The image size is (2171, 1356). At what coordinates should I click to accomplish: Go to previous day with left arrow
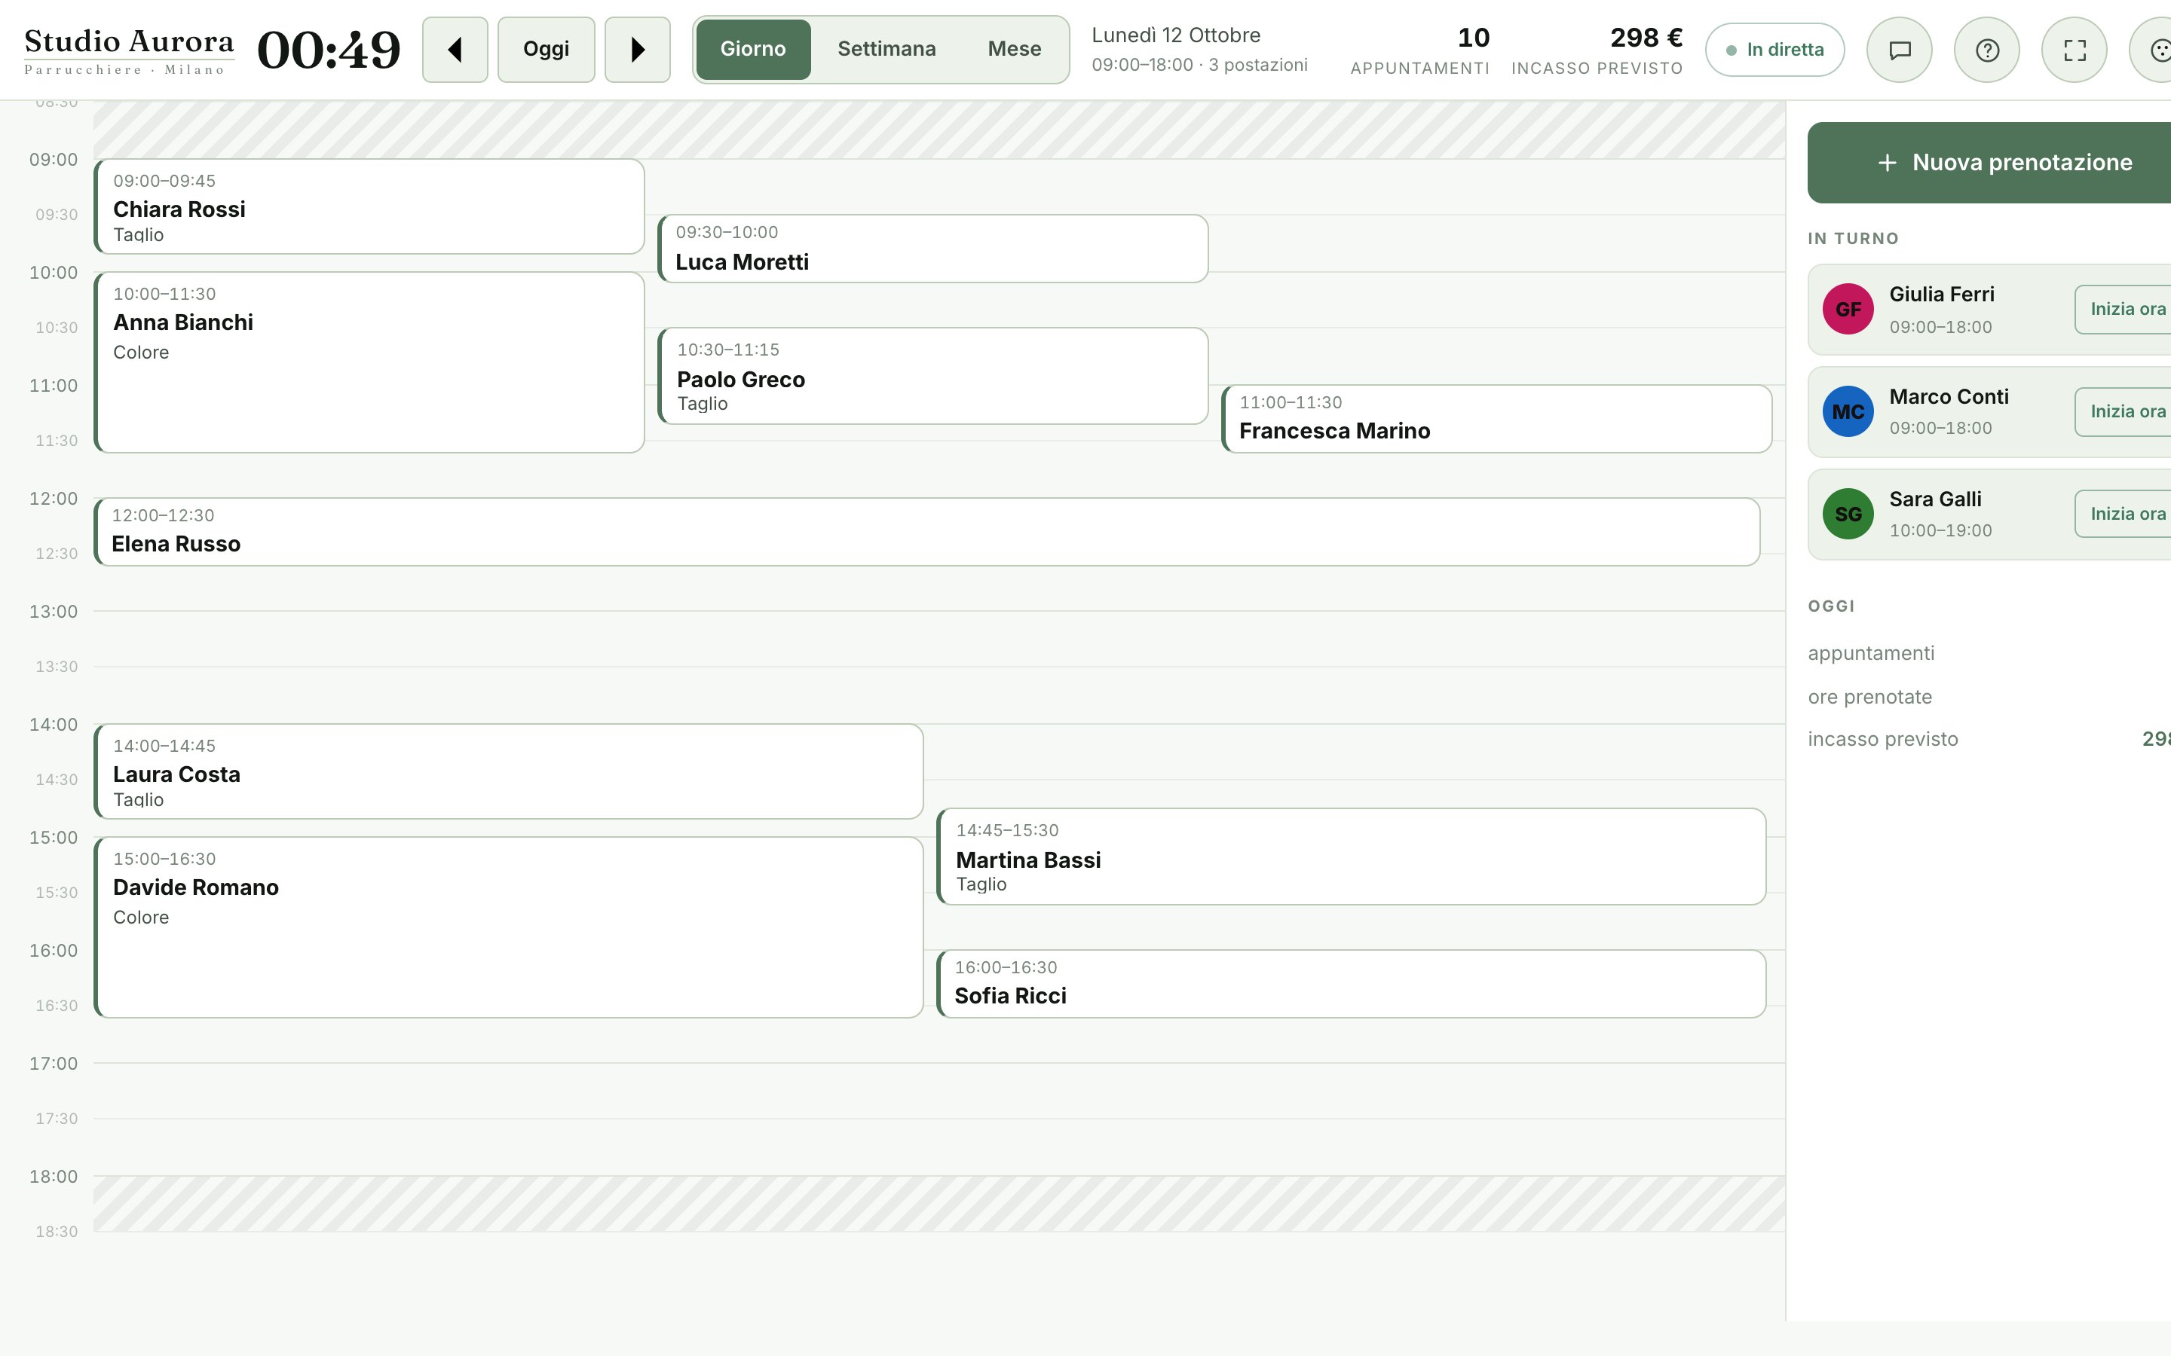455,49
